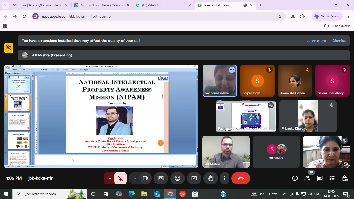The image size is (354, 199).
Task: Open audio settings arrow beside microphone
Action: 110,178
